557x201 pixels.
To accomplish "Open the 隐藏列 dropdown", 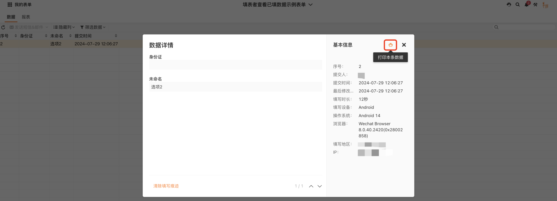I will pos(64,27).
